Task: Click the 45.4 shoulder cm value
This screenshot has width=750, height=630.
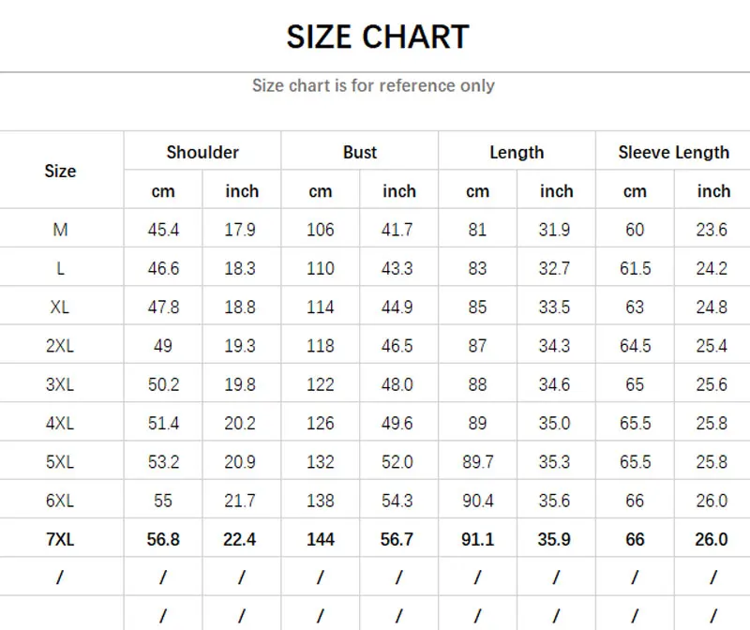Action: tap(163, 230)
